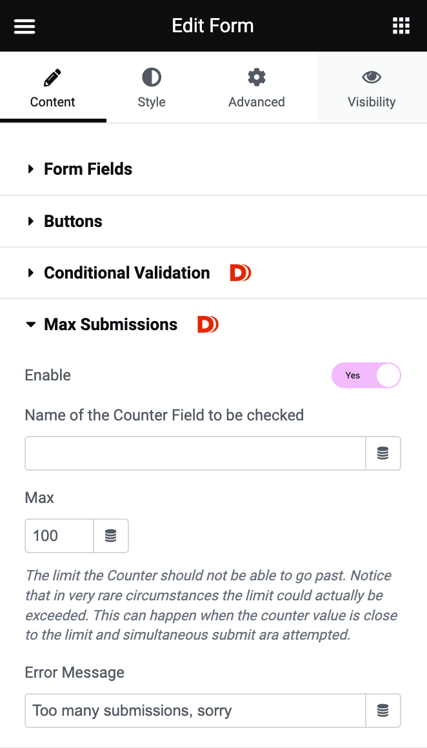
Task: Click the gear icon above Advanced
Action: point(257,76)
